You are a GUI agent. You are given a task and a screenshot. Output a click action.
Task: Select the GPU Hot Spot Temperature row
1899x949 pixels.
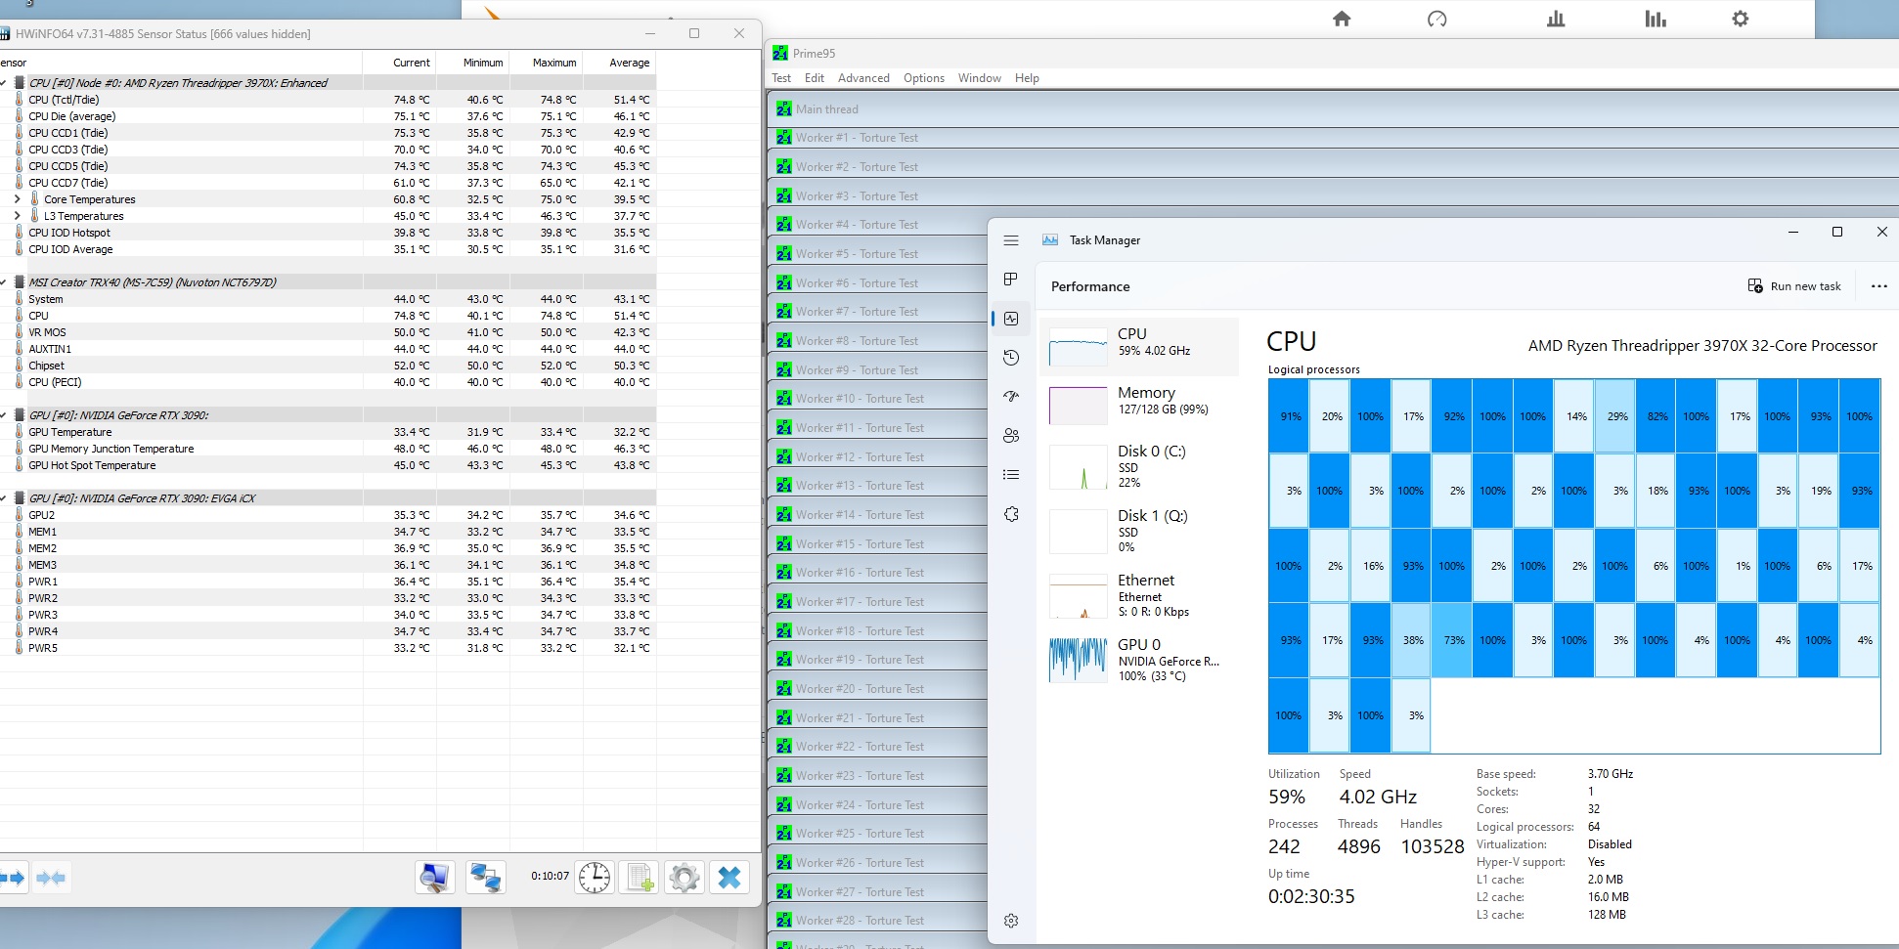(x=328, y=465)
